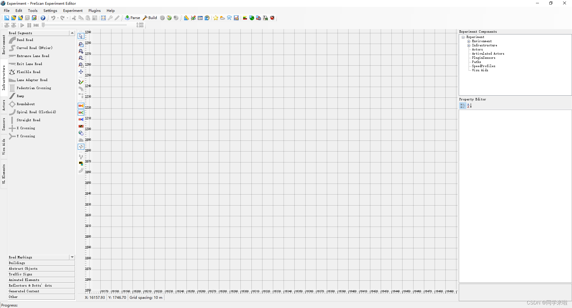Open the Edit menu

click(x=19, y=10)
